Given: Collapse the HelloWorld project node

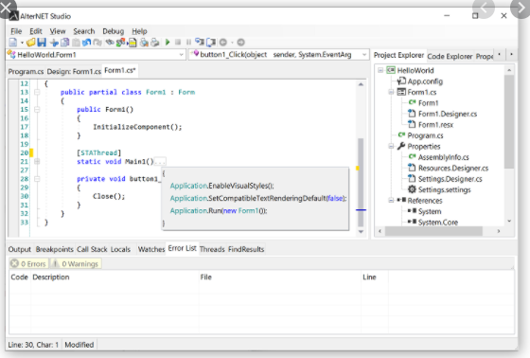Looking at the screenshot, I should point(380,70).
